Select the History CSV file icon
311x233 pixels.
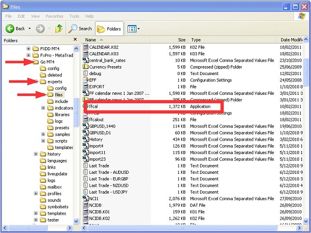click(86, 139)
